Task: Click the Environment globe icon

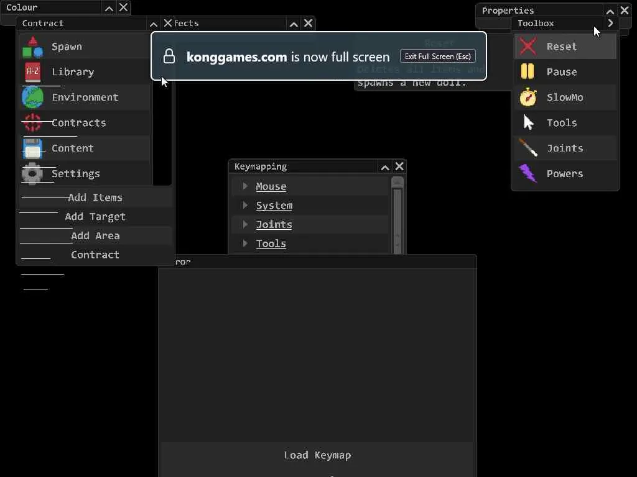Action: 32,98
